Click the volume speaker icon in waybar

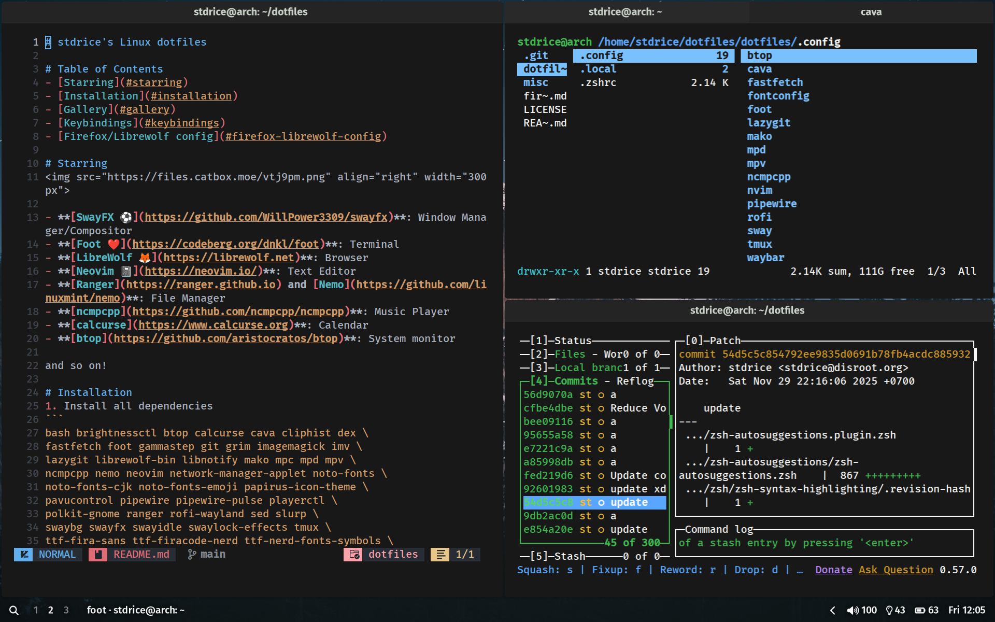pyautogui.click(x=852, y=610)
